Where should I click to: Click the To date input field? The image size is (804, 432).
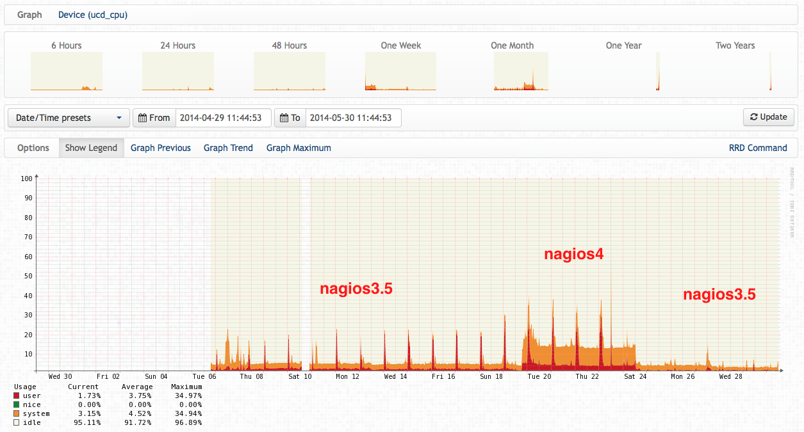tap(353, 118)
